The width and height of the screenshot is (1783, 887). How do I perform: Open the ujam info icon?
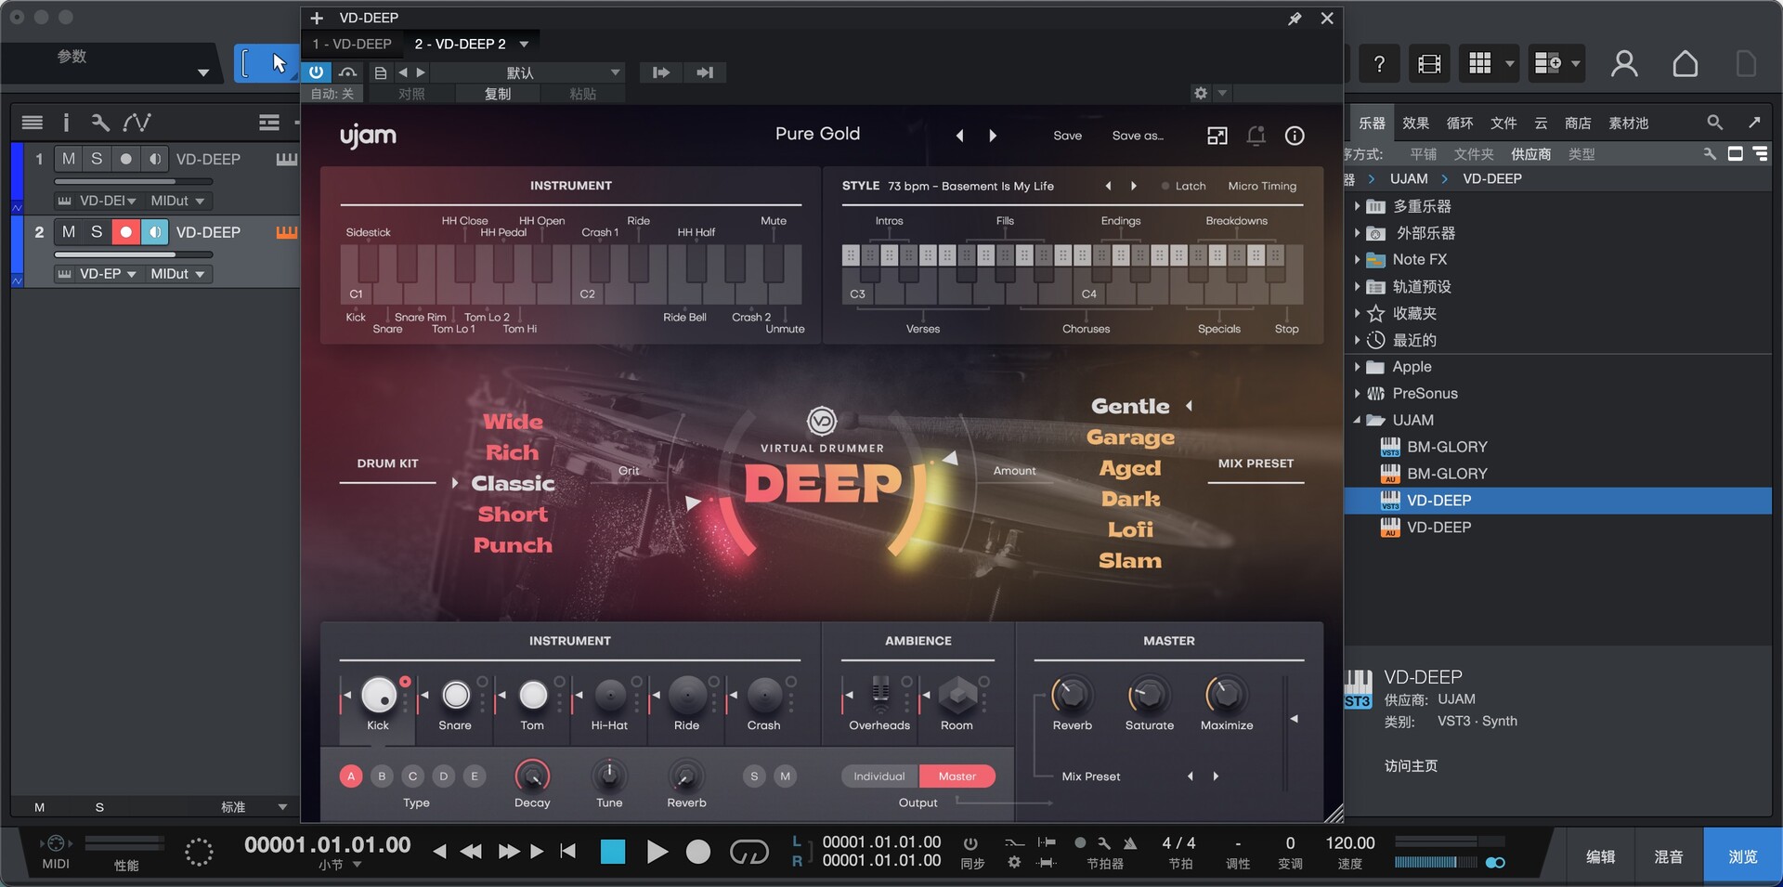click(x=1295, y=136)
